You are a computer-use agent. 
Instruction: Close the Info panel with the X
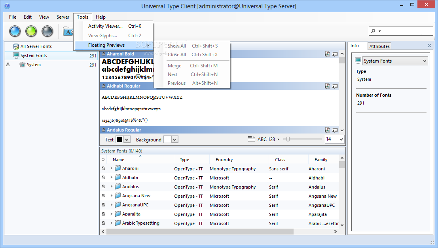[430, 46]
